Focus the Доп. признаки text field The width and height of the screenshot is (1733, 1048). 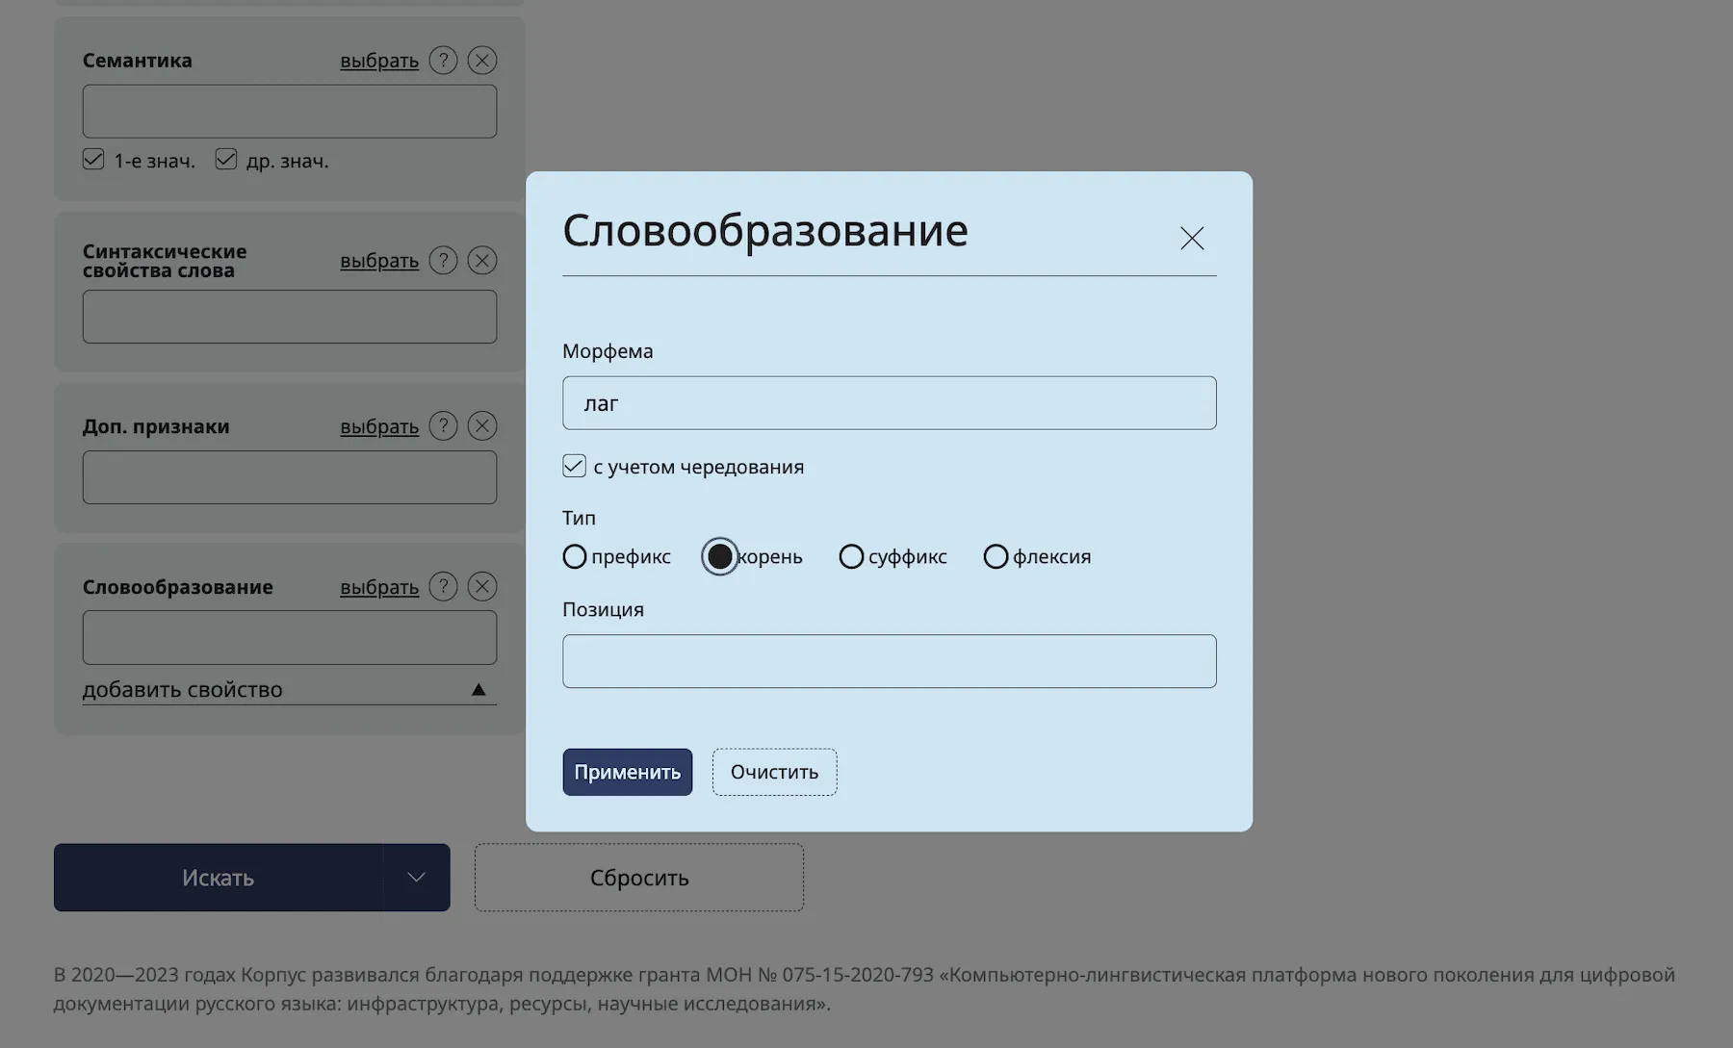(x=290, y=477)
